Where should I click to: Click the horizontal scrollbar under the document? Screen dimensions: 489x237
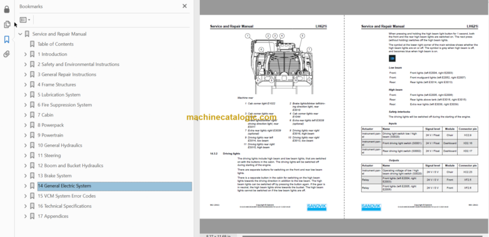tap(362, 236)
